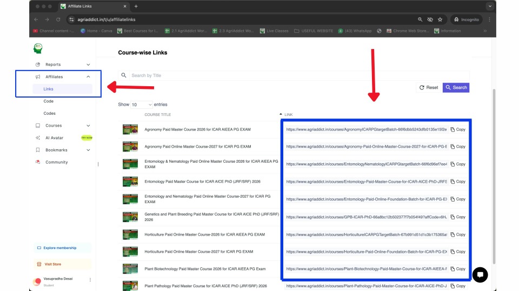
Task: Click the AgriAddict logo in sidebar
Action: point(37,48)
